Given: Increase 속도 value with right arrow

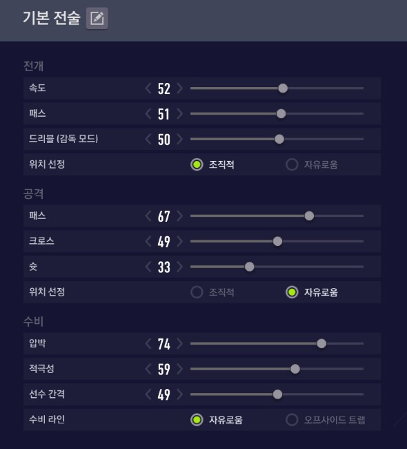Looking at the screenshot, I should [x=179, y=88].
